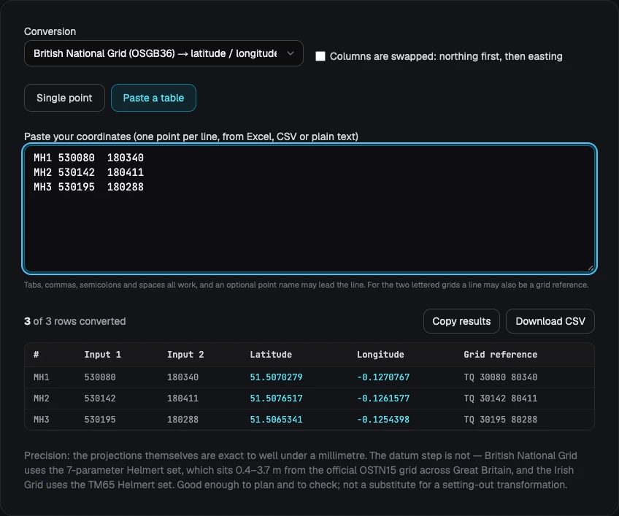Click the '#' column header

(x=36, y=355)
